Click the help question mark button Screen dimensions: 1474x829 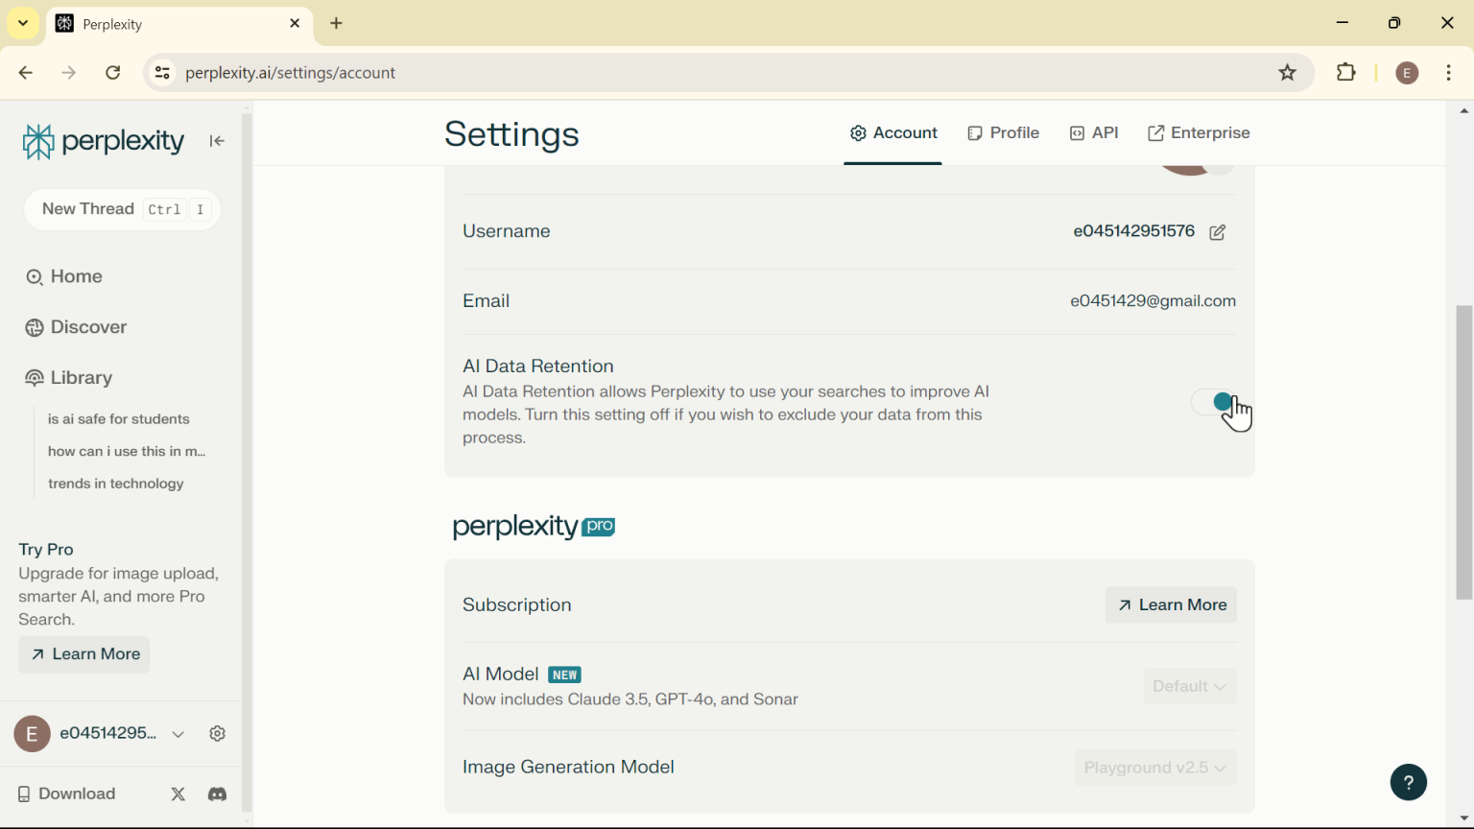point(1408,783)
